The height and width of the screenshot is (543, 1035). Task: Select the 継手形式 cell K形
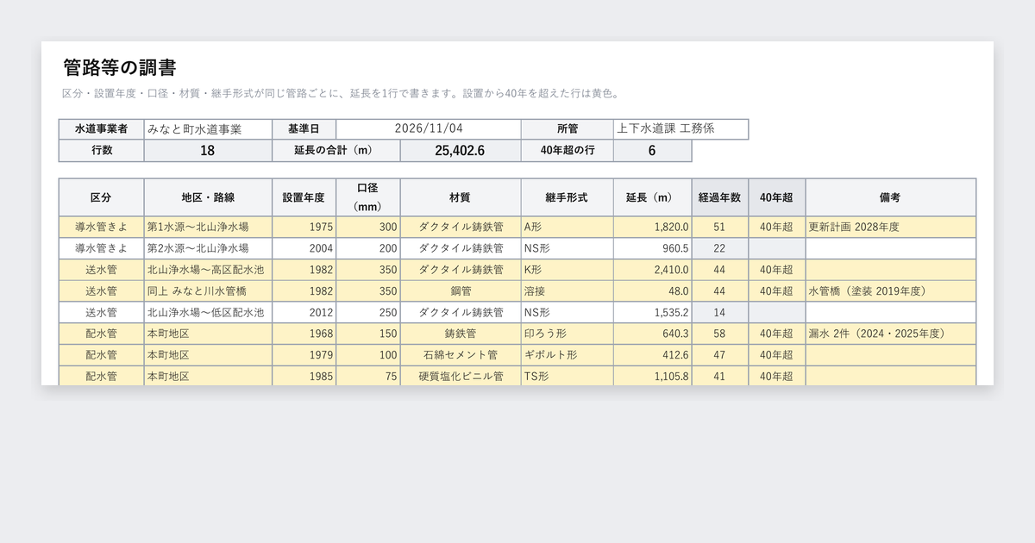click(x=568, y=270)
